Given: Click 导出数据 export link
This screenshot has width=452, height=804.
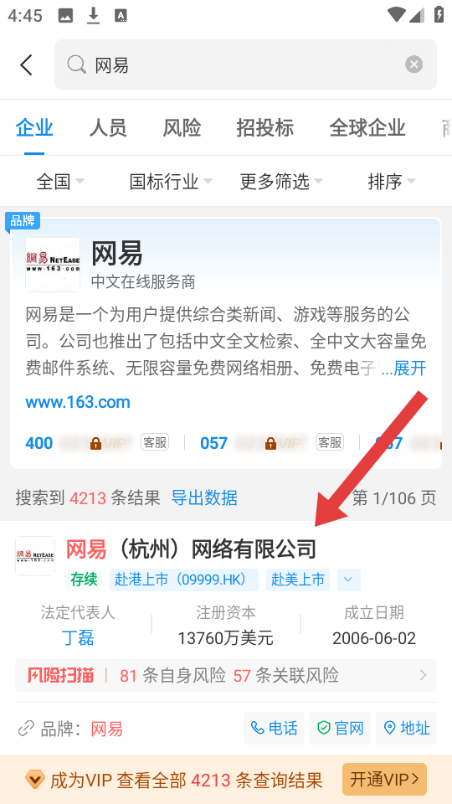Looking at the screenshot, I should (x=204, y=497).
